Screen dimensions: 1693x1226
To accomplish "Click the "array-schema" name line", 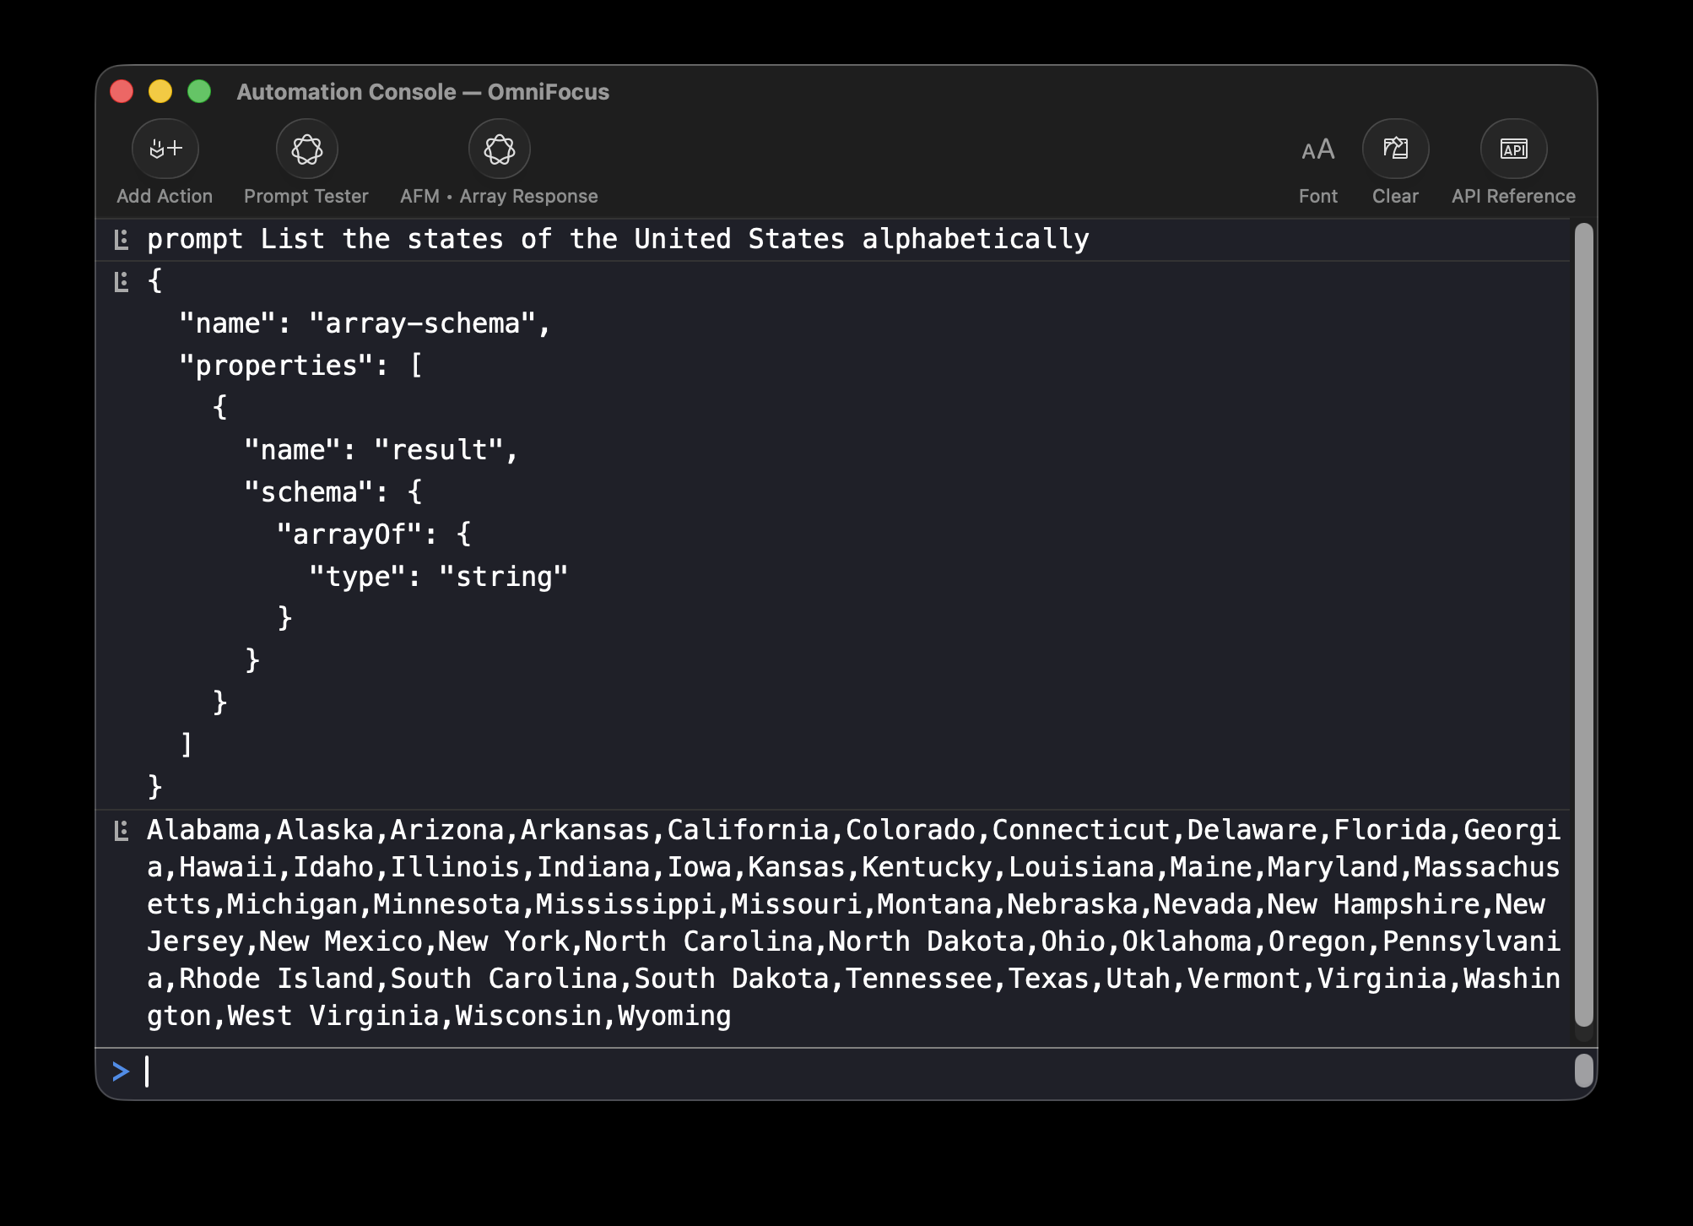I will pos(365,324).
